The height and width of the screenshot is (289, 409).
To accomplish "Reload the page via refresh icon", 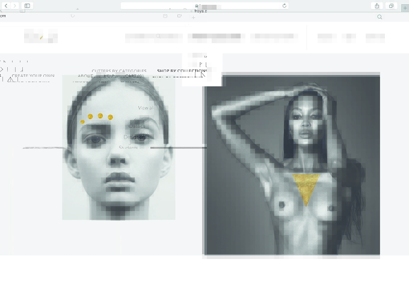I will click(x=284, y=6).
